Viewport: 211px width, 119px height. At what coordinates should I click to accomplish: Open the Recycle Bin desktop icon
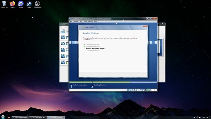[4, 4]
